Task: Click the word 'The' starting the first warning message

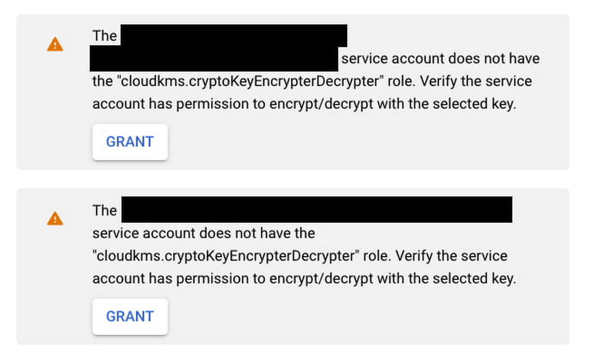Action: (x=104, y=36)
